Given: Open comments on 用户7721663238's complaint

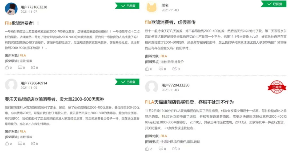Looking at the screenshot, I should 20,68.
